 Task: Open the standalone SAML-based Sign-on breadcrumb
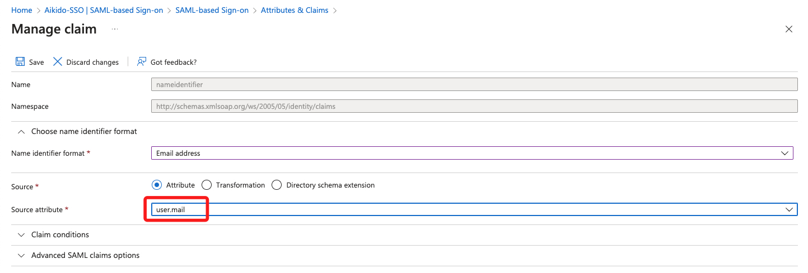tap(212, 10)
